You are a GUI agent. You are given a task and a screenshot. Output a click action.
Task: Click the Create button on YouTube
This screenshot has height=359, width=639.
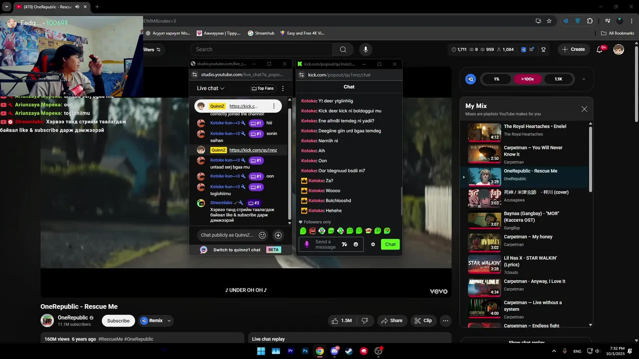click(x=573, y=49)
